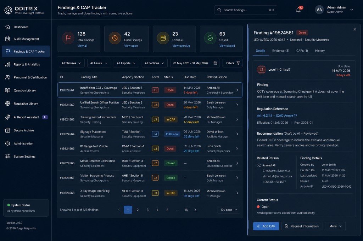363x241 pixels.
Task: Switch to the Evidence (3) tab
Action: pos(281,51)
